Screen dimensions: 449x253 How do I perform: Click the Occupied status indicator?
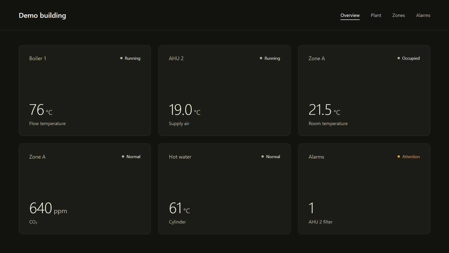pyautogui.click(x=409, y=58)
